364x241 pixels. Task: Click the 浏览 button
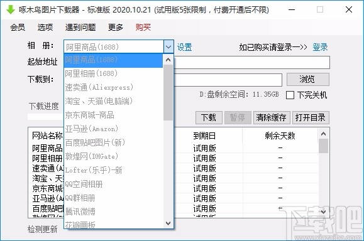[x=308, y=79]
